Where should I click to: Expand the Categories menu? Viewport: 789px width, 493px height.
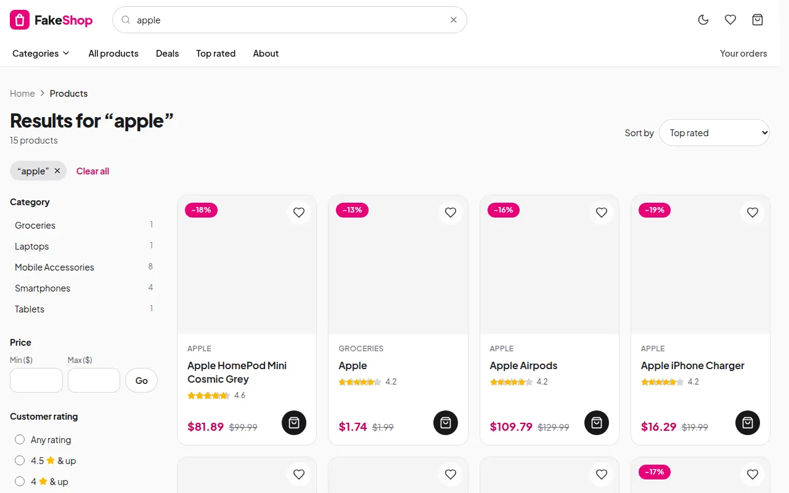pos(41,54)
